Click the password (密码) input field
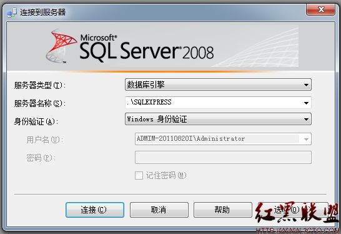 click(x=223, y=157)
